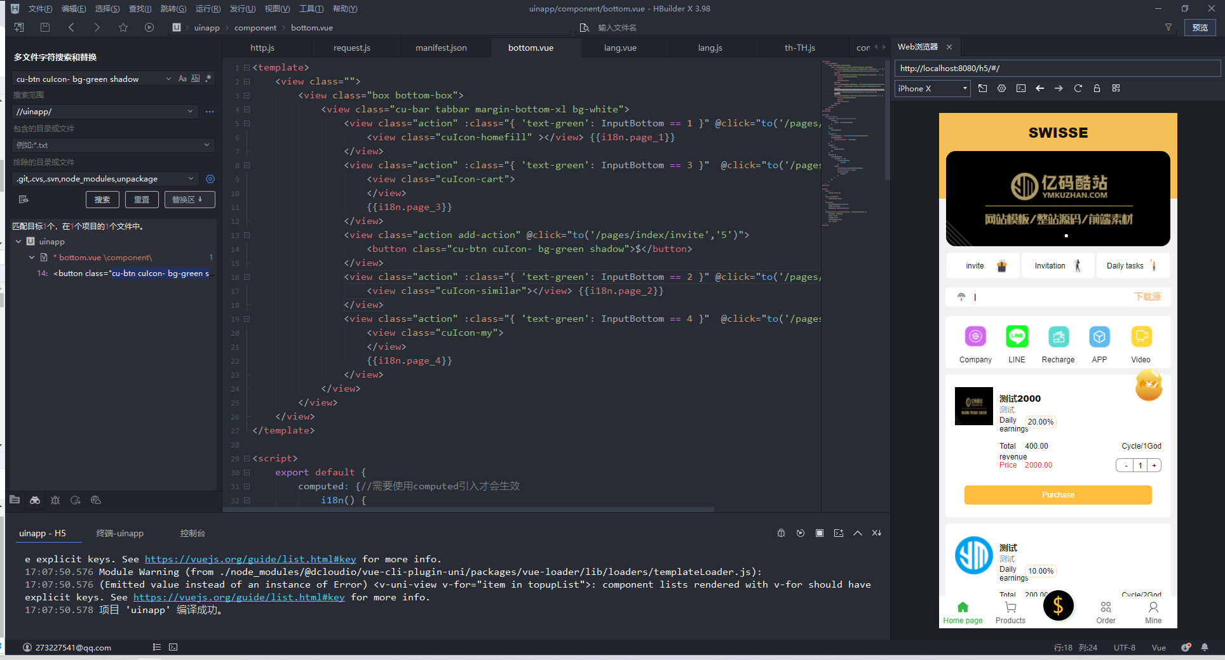The height and width of the screenshot is (660, 1225).
Task: Increase quantity with plus stepper
Action: click(x=1154, y=466)
